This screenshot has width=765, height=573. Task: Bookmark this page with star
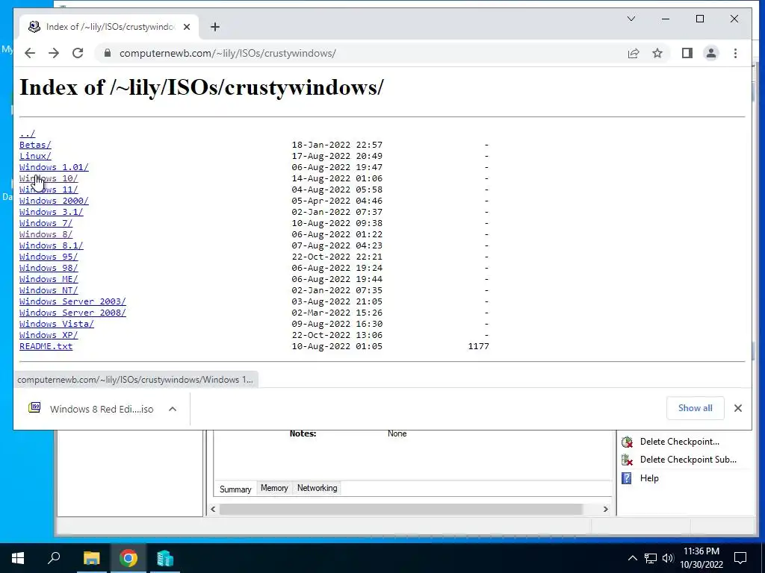tap(657, 53)
